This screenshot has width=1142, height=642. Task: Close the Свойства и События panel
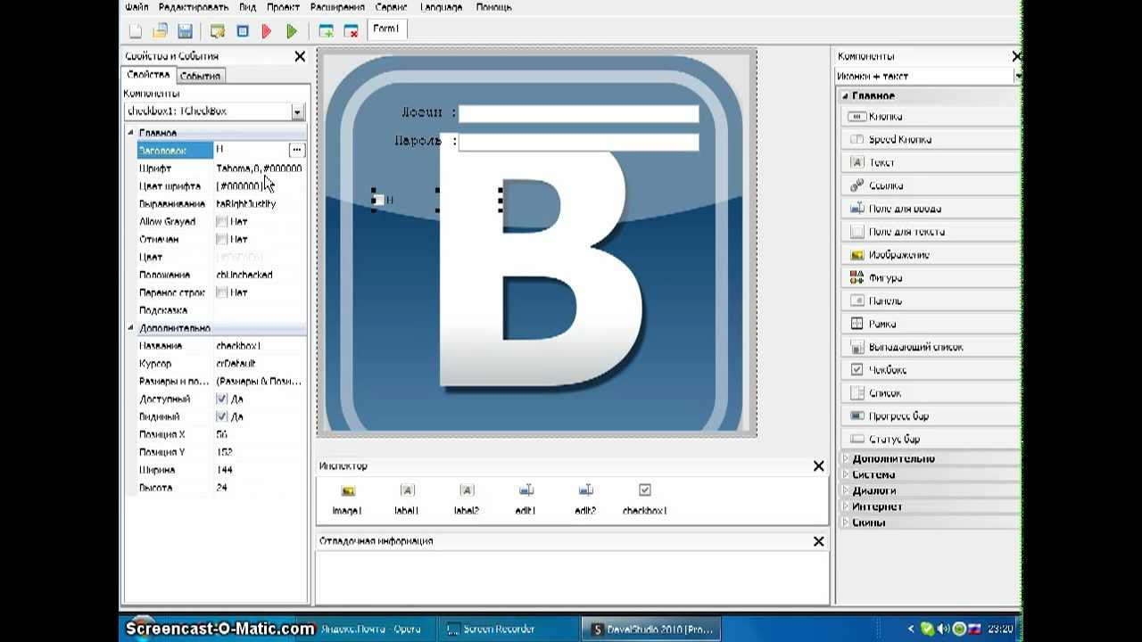click(x=300, y=56)
